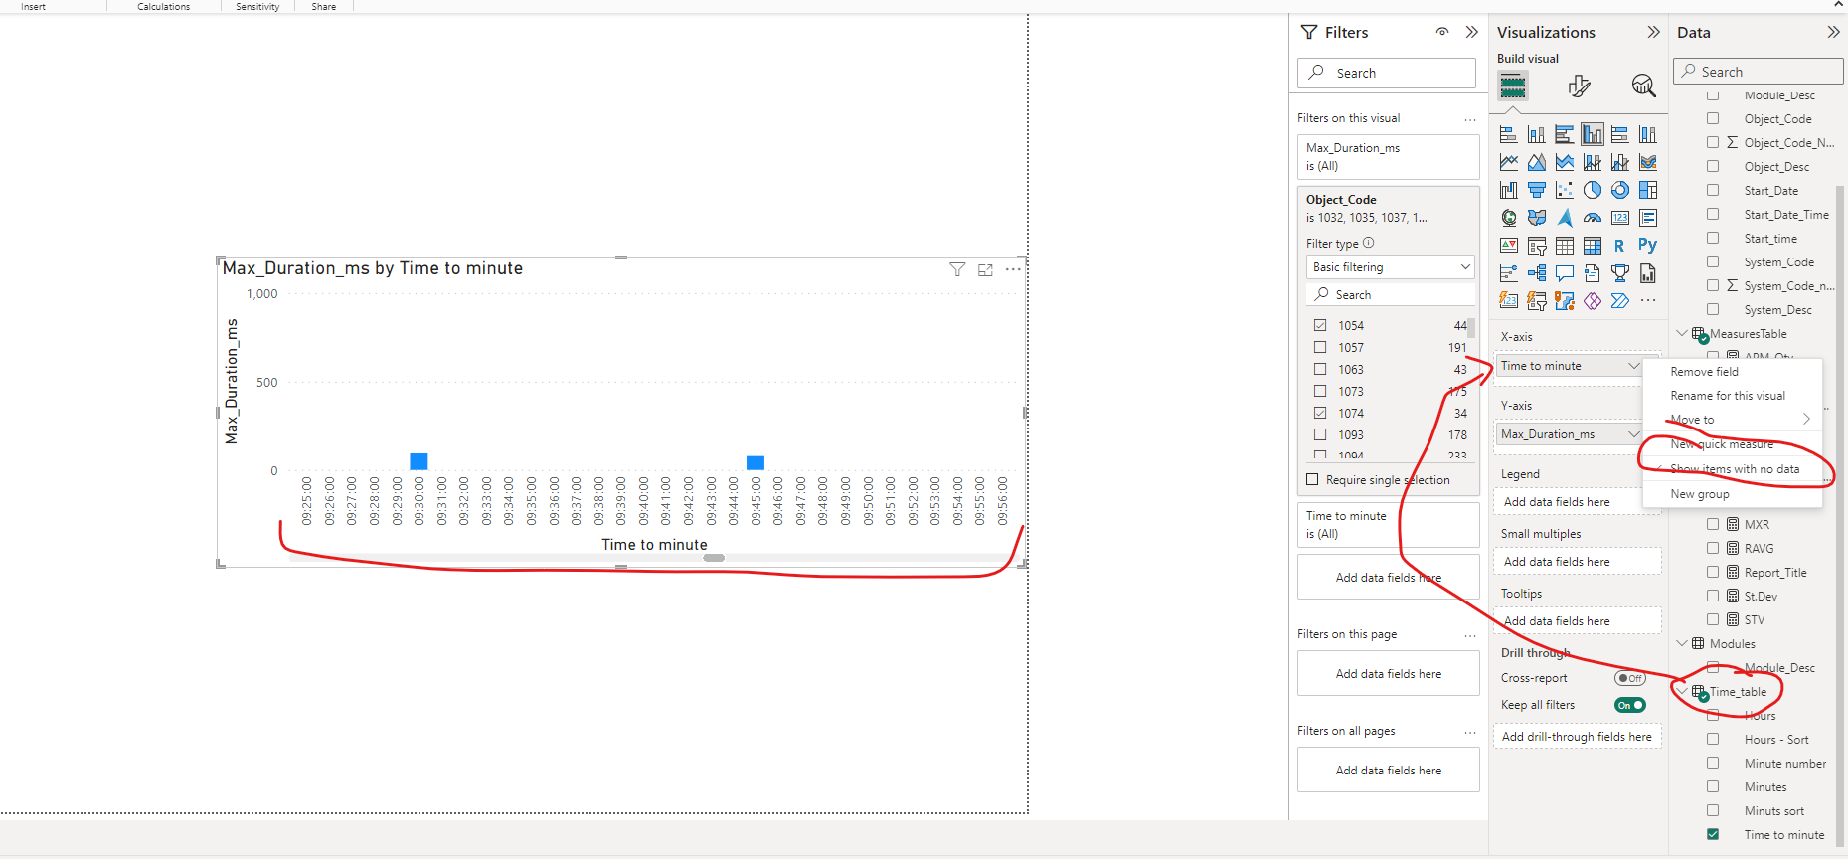Open the Move to submenu

click(x=1733, y=420)
